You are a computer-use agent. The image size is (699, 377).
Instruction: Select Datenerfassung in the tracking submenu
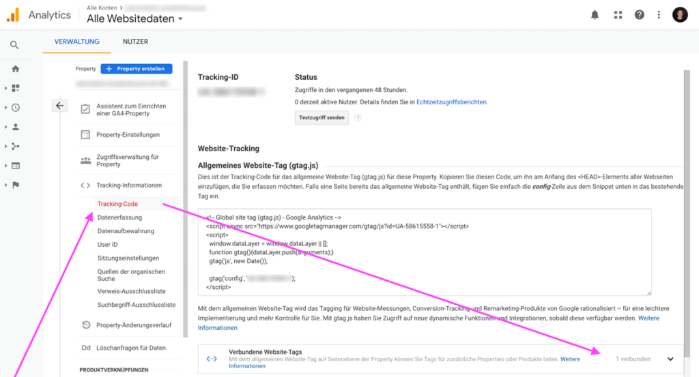[x=119, y=217]
